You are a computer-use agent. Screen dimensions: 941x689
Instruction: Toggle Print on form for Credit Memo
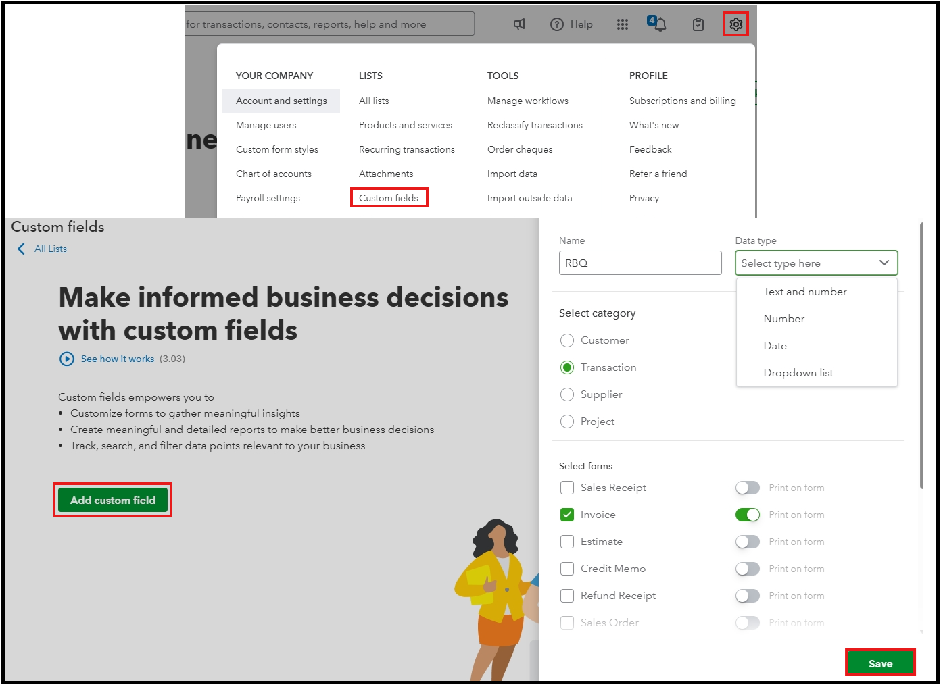point(748,569)
